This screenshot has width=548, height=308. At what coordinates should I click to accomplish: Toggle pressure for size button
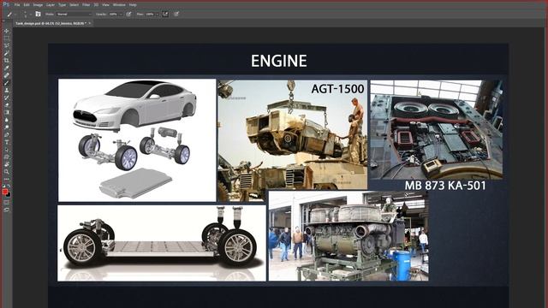pyautogui.click(x=176, y=14)
